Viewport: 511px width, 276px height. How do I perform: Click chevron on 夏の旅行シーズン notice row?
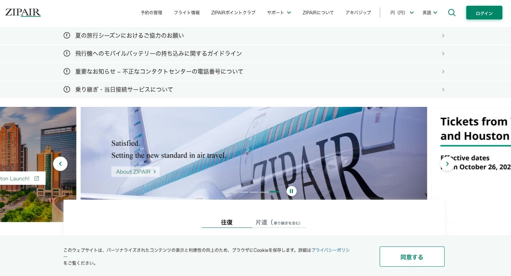[443, 36]
